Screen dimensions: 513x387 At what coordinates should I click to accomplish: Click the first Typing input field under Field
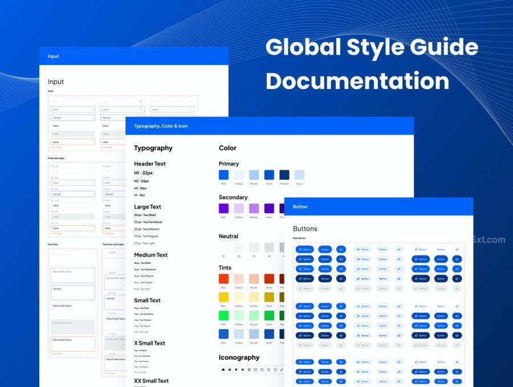[73, 117]
